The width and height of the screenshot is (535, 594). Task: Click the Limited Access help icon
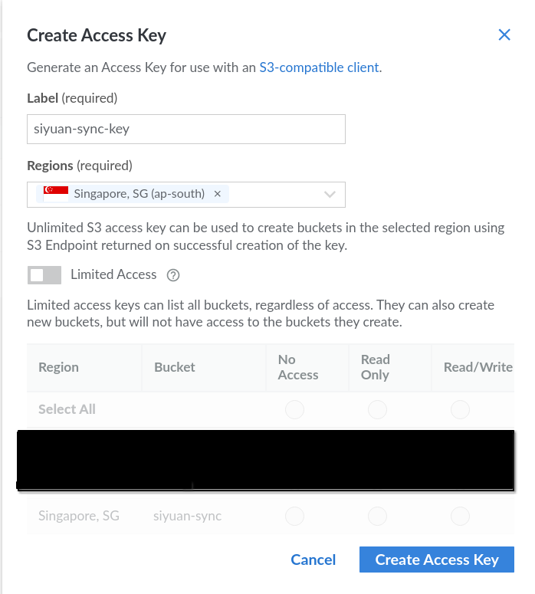pyautogui.click(x=173, y=275)
